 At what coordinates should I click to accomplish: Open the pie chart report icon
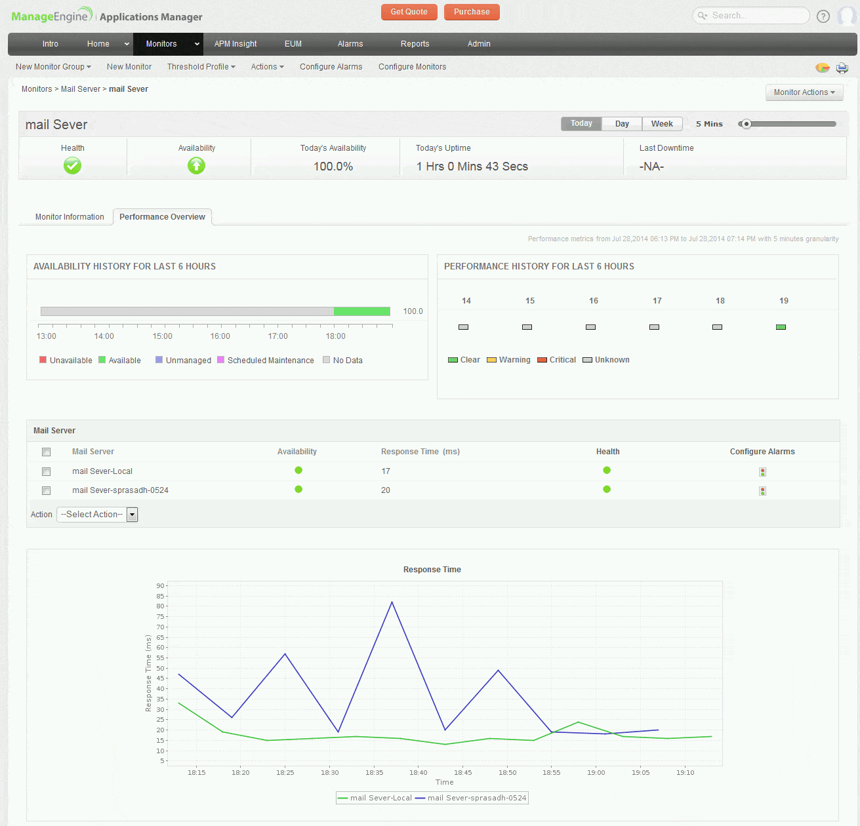point(823,67)
